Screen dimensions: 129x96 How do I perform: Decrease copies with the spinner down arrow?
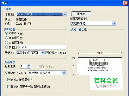[x=29, y=67]
